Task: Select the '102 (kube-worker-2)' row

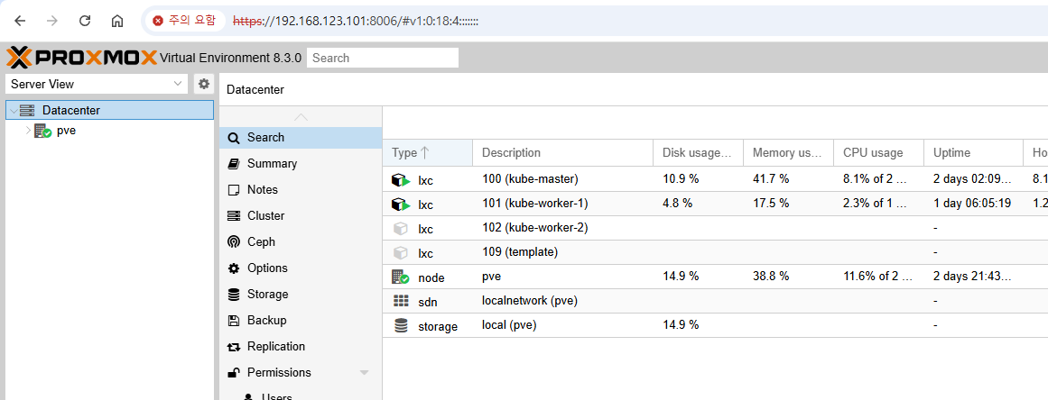Action: click(x=715, y=228)
